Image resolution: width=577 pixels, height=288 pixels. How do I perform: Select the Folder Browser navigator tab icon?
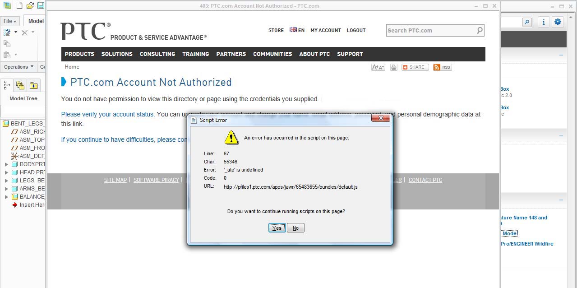pos(20,84)
